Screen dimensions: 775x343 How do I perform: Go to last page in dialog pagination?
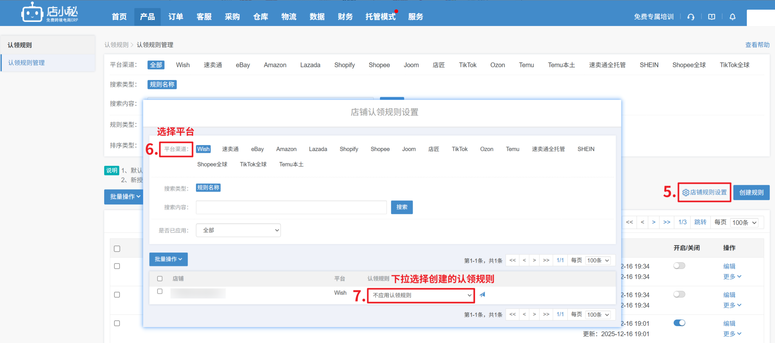[x=546, y=260]
